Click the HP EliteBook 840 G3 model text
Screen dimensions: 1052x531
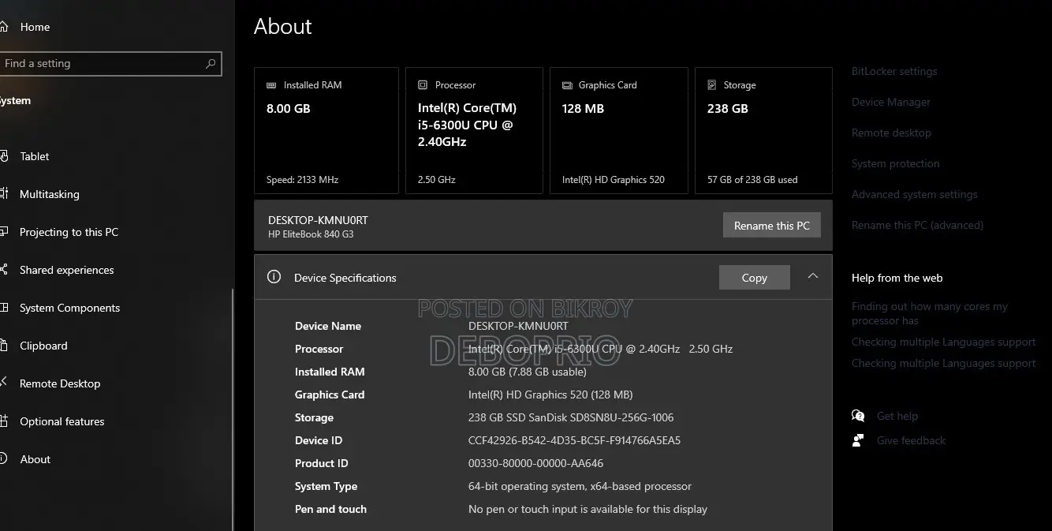(x=311, y=234)
